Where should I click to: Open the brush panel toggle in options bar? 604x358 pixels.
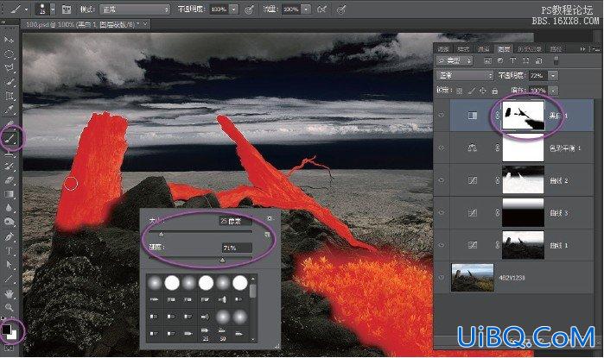pyautogui.click(x=67, y=9)
